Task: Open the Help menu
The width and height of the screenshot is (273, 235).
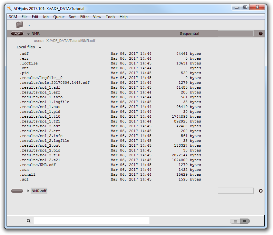Action: 123,17
